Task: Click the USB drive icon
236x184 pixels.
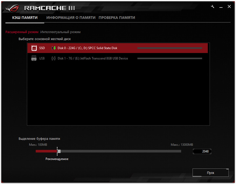Action: (x=34, y=58)
